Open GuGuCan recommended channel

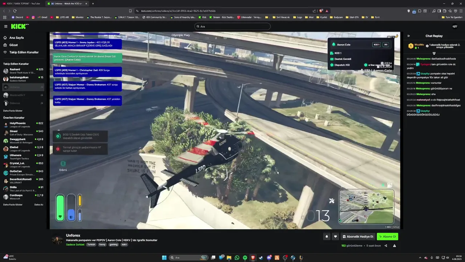(x=23, y=173)
